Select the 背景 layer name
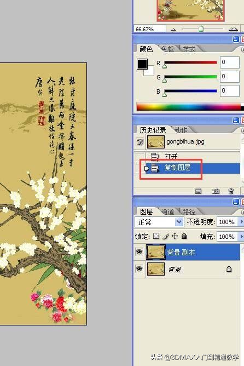Image resolution: width=244 pixels, height=366 pixels. pyautogui.click(x=175, y=270)
